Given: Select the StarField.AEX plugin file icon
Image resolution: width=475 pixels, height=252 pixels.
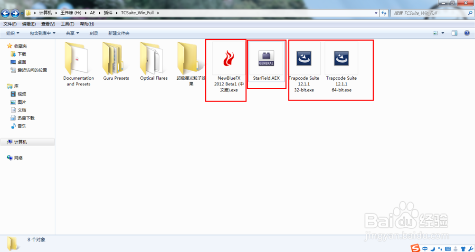Looking at the screenshot, I should click(266, 58).
